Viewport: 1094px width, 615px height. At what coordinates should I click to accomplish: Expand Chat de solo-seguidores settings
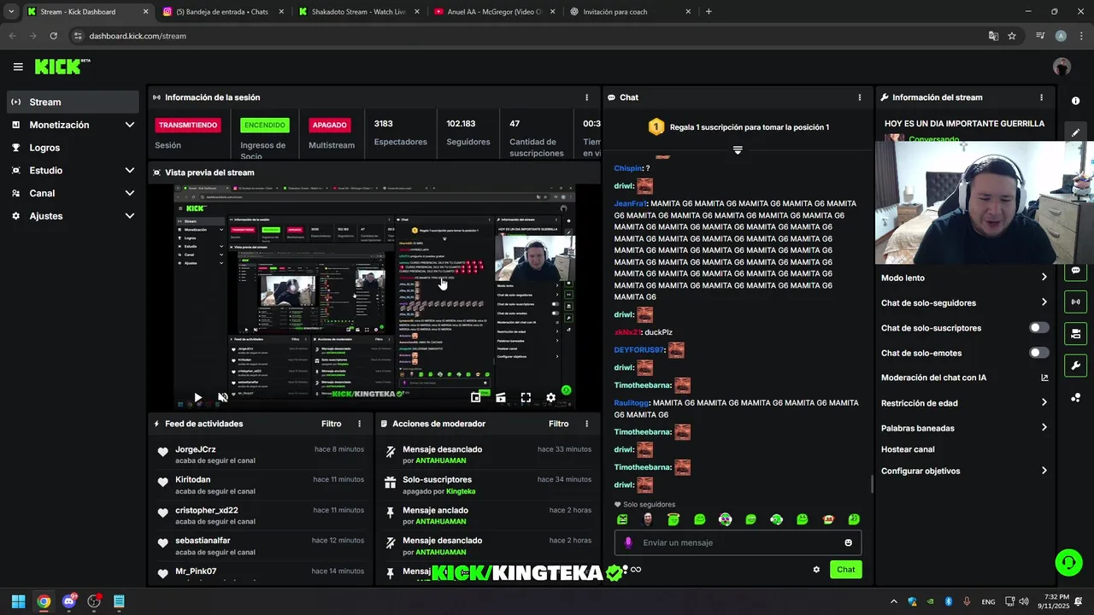(1044, 302)
